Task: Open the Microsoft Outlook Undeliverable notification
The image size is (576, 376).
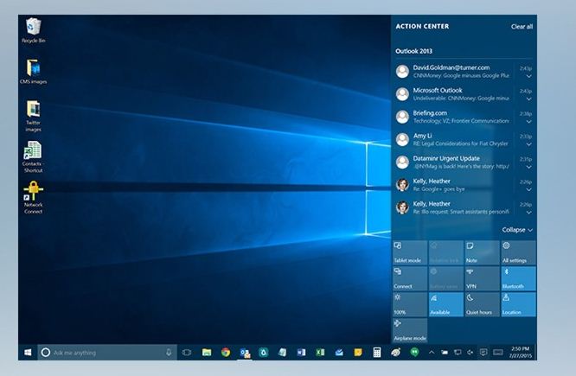Action: point(464,94)
